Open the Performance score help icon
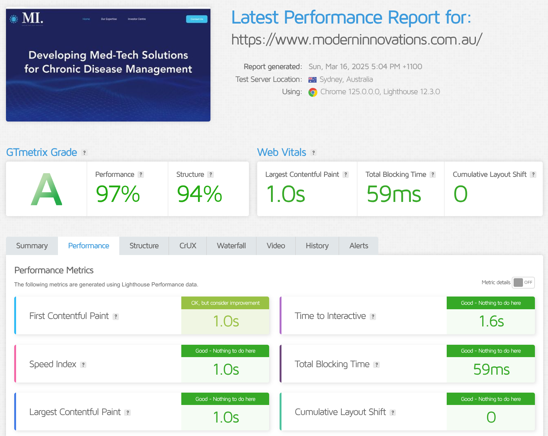 tap(141, 175)
